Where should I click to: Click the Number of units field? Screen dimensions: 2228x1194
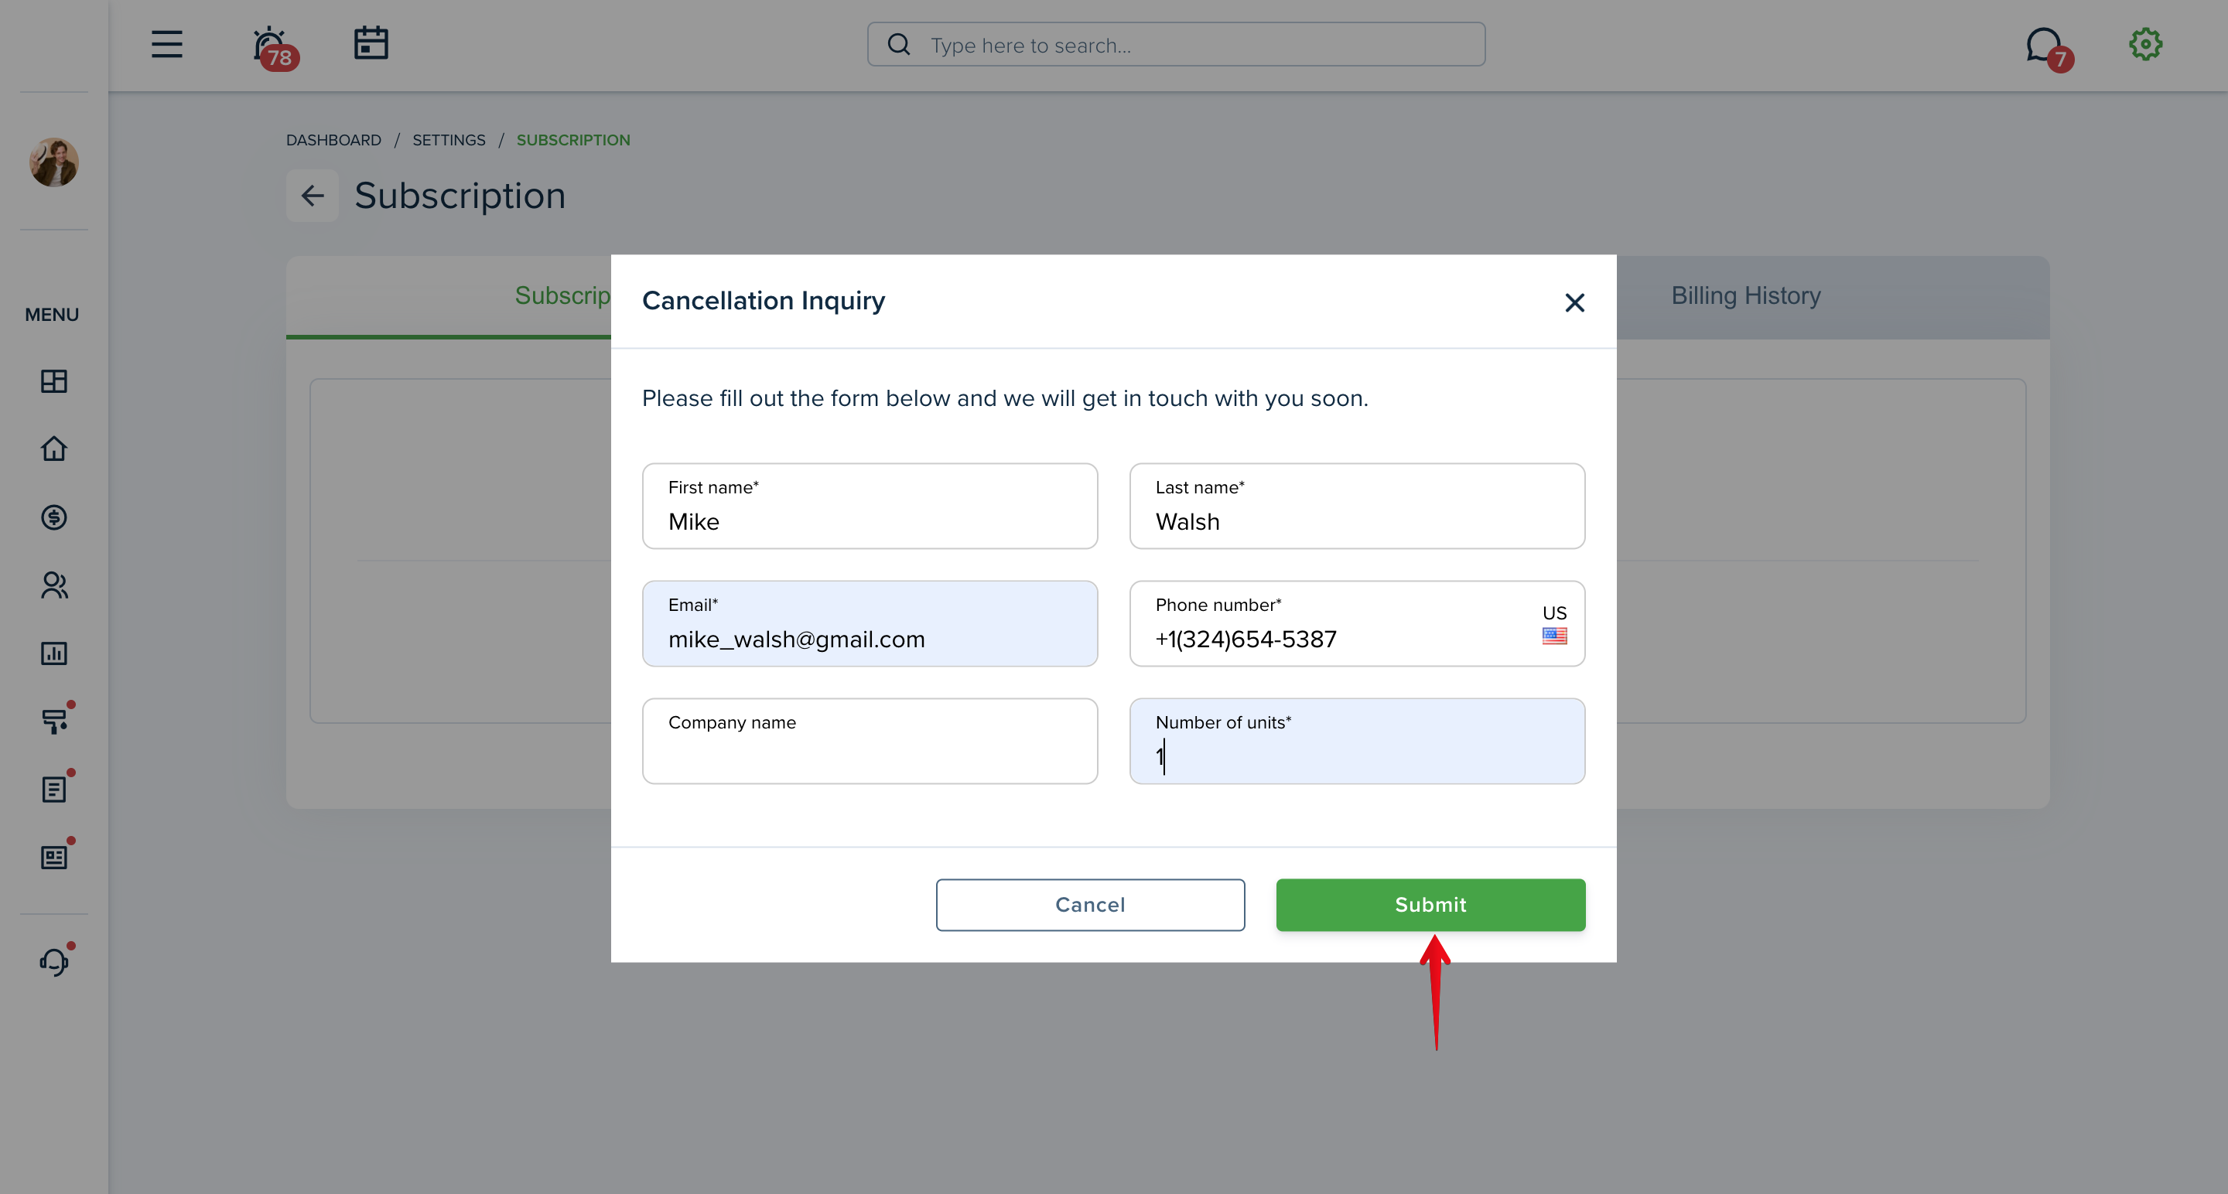[1357, 741]
